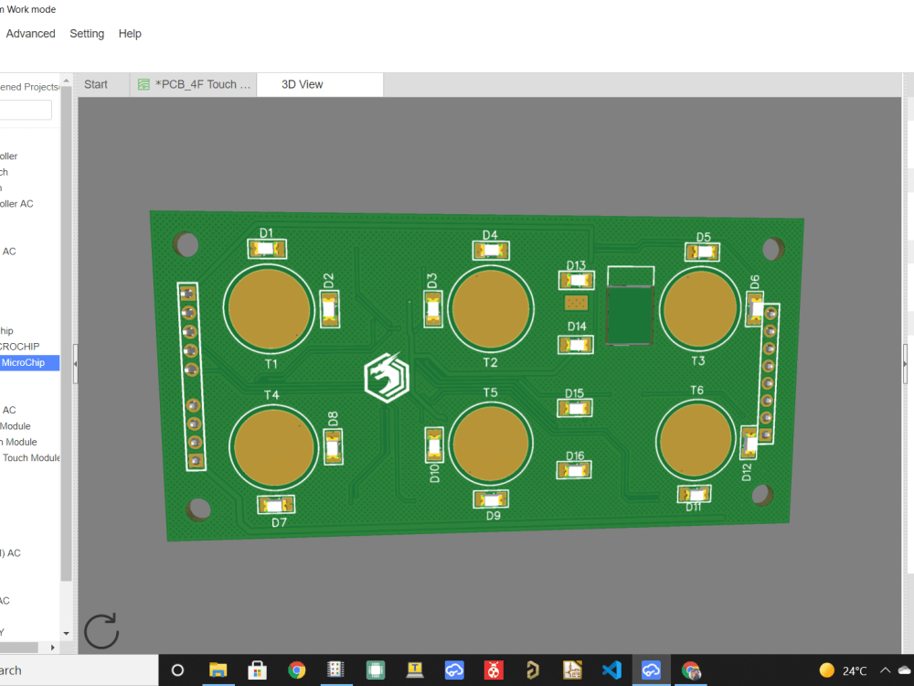
Task: Launch Firefox from the taskbar
Action: pos(691,670)
